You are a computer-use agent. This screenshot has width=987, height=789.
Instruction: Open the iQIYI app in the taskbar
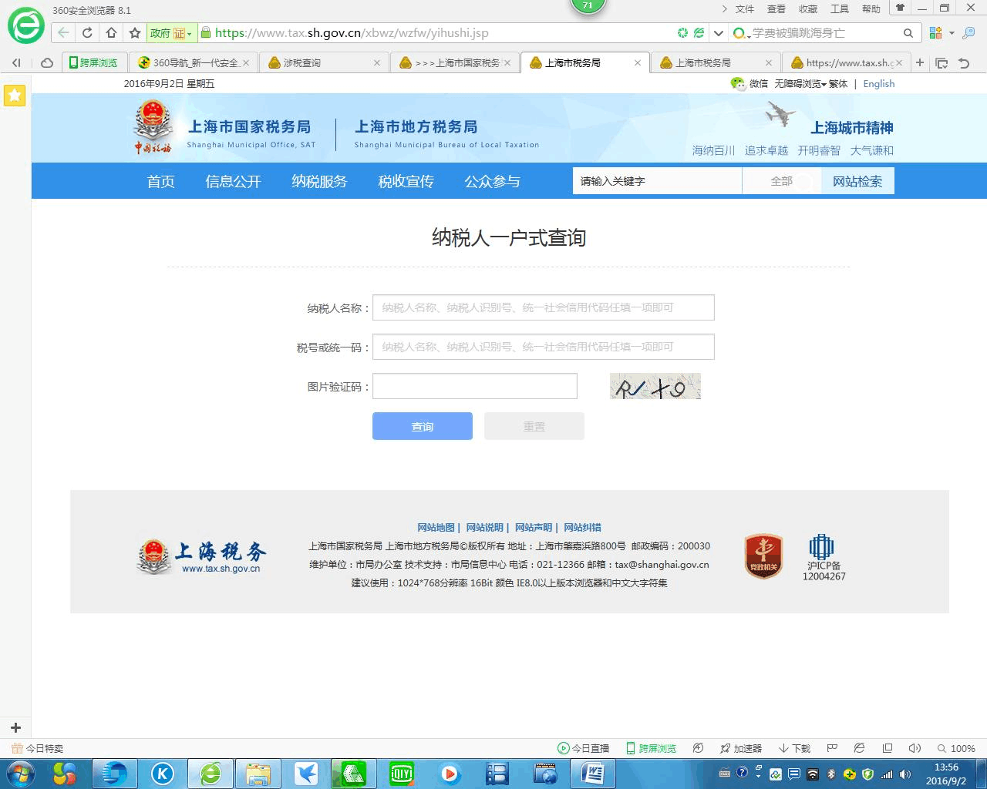tap(402, 774)
